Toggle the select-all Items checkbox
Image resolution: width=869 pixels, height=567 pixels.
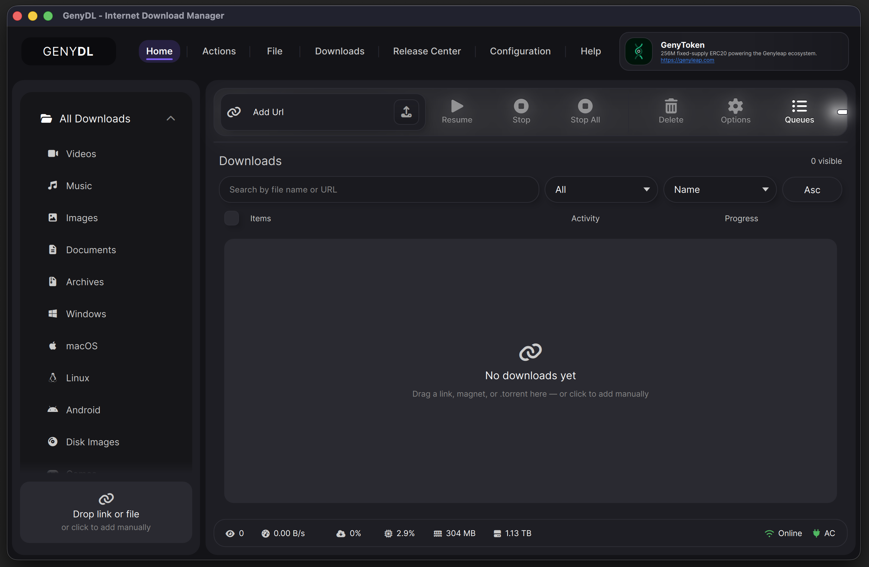pos(232,218)
